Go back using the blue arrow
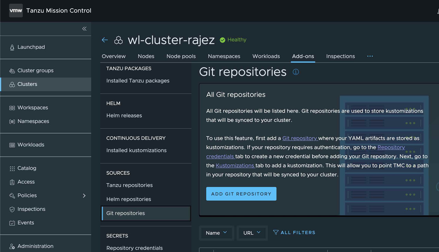The image size is (439, 252). [x=105, y=40]
